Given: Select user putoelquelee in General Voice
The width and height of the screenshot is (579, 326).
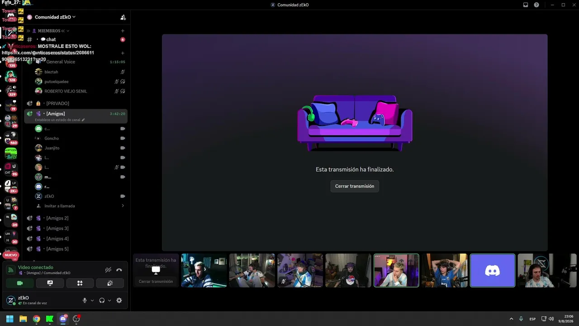Looking at the screenshot, I should 76,81.
